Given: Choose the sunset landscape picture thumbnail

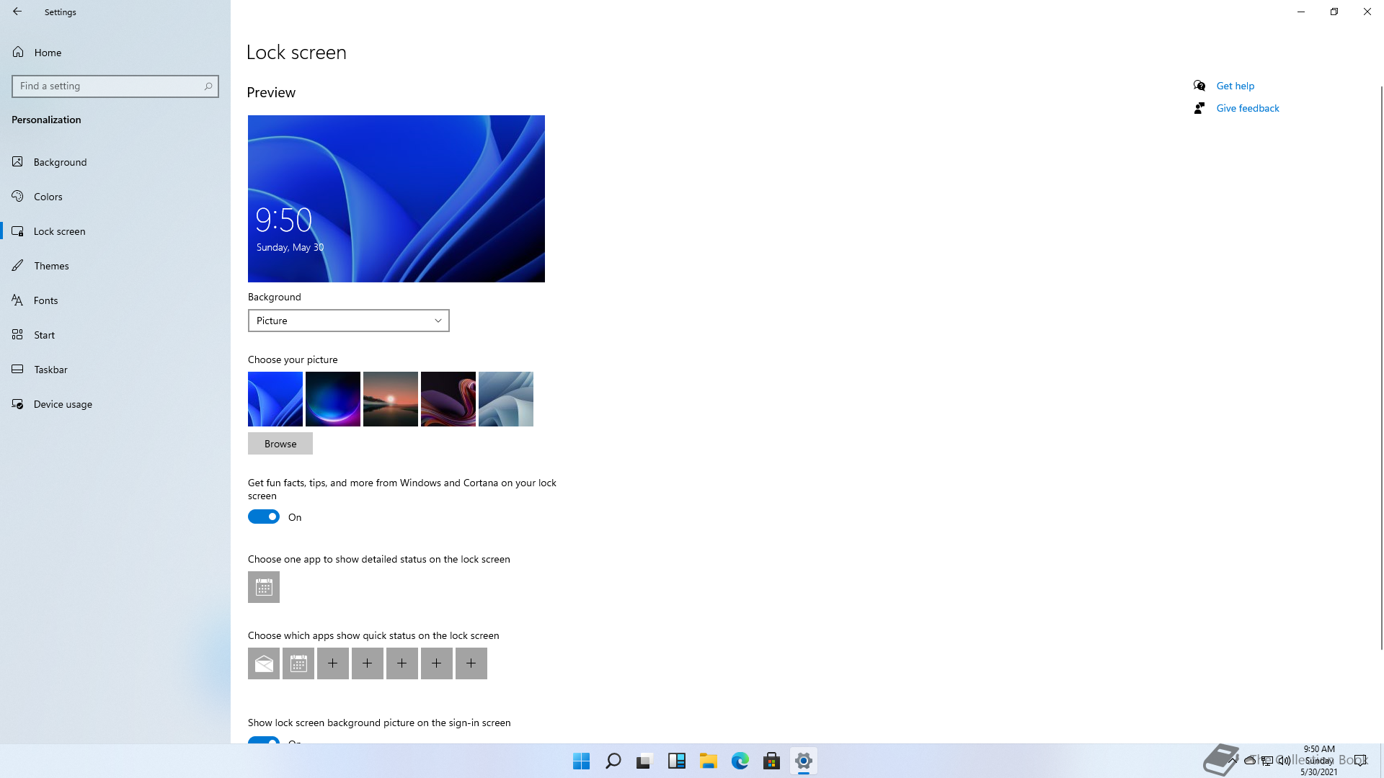Looking at the screenshot, I should point(391,399).
